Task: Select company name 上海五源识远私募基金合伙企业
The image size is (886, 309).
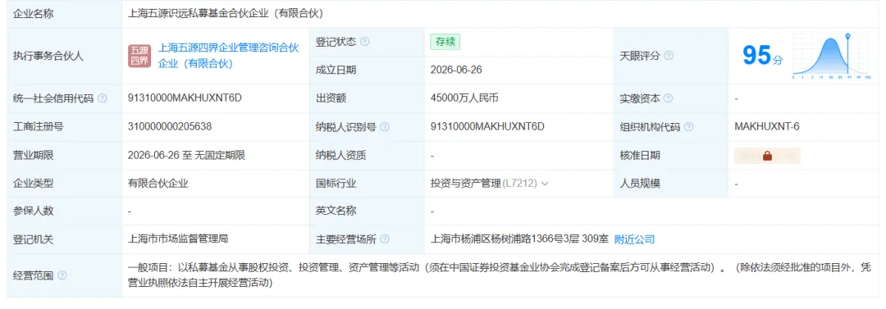Action: (226, 14)
